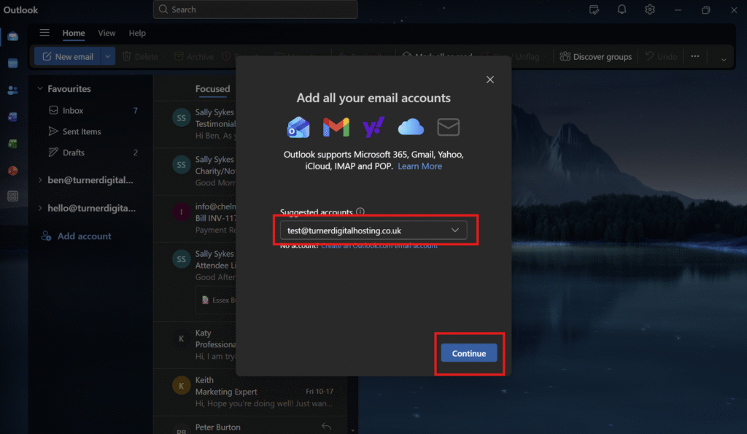This screenshot has height=434, width=747.
Task: Click the Suggested accounts info icon
Action: coord(360,212)
